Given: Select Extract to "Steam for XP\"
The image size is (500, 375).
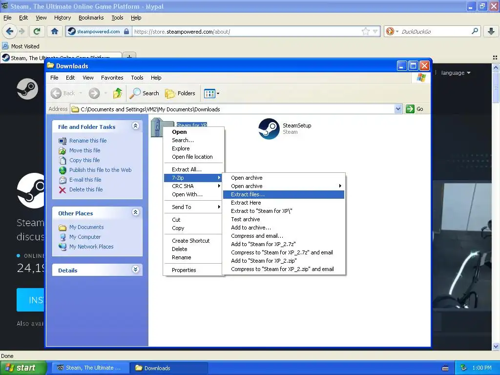Looking at the screenshot, I should [x=284, y=211].
